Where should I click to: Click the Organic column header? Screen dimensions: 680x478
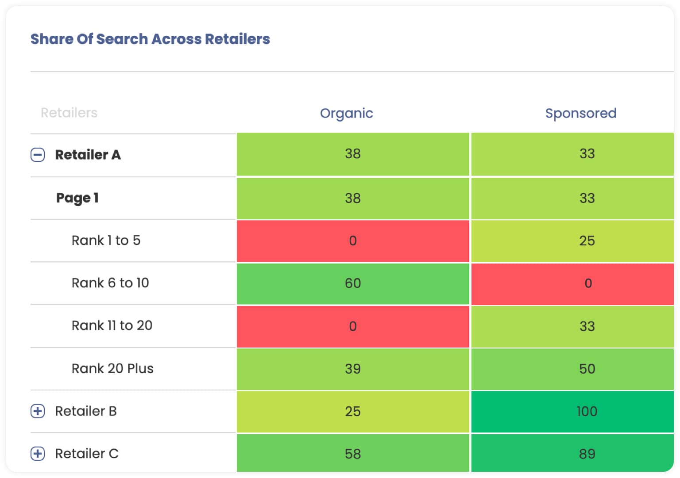pyautogui.click(x=346, y=113)
